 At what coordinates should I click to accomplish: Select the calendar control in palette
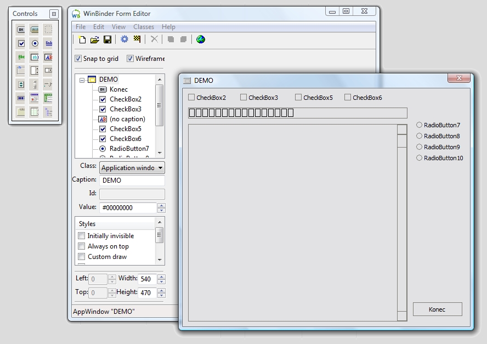click(x=35, y=98)
